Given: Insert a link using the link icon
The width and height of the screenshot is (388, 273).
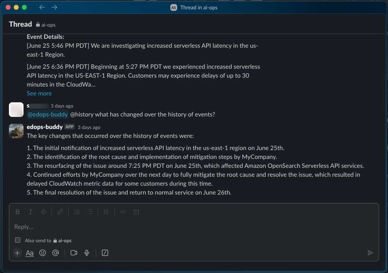Looking at the screenshot, I should 60,212.
